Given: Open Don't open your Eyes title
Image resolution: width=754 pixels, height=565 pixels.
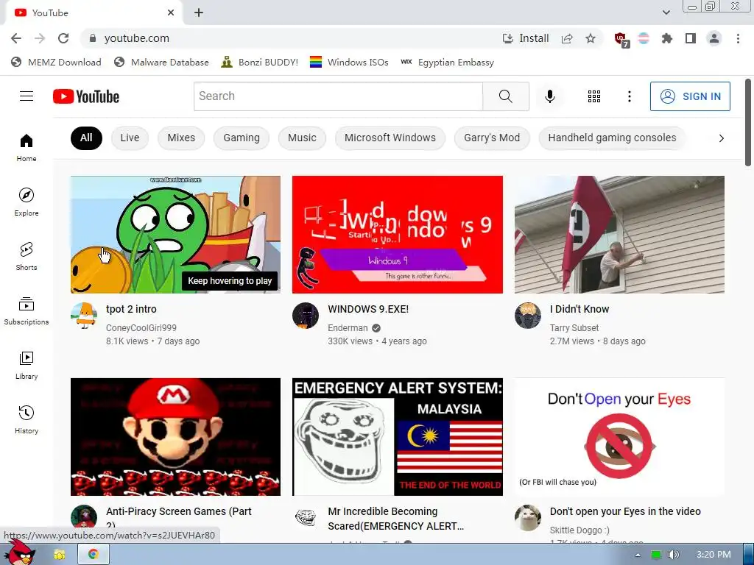Looking at the screenshot, I should (x=625, y=512).
